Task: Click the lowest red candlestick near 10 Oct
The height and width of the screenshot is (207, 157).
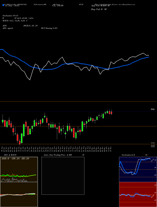Action: 20,142
